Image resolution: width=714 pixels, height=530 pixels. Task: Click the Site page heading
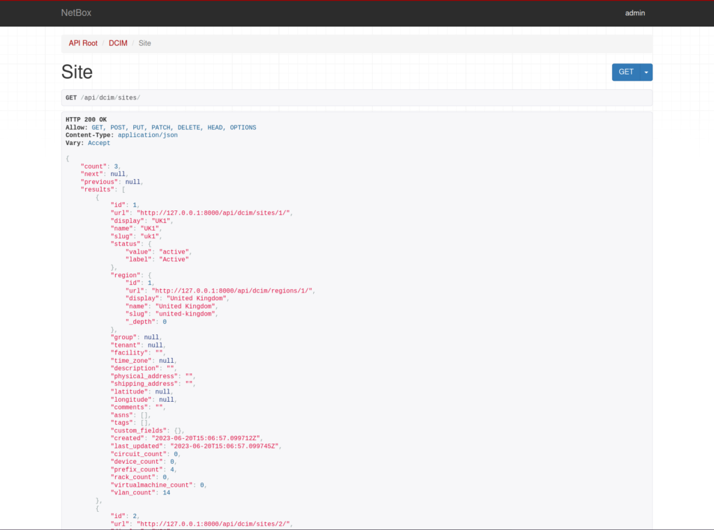pos(77,72)
